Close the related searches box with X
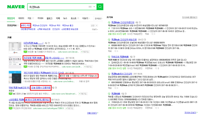 [97, 25]
